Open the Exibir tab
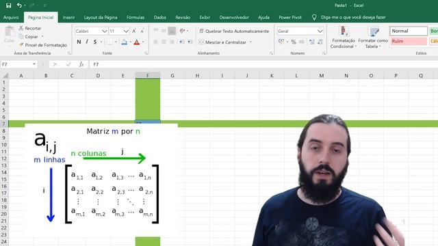The height and width of the screenshot is (246, 438). 205,17
